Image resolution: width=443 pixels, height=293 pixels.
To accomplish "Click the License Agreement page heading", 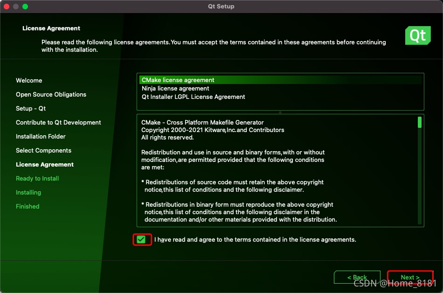I will coord(51,28).
